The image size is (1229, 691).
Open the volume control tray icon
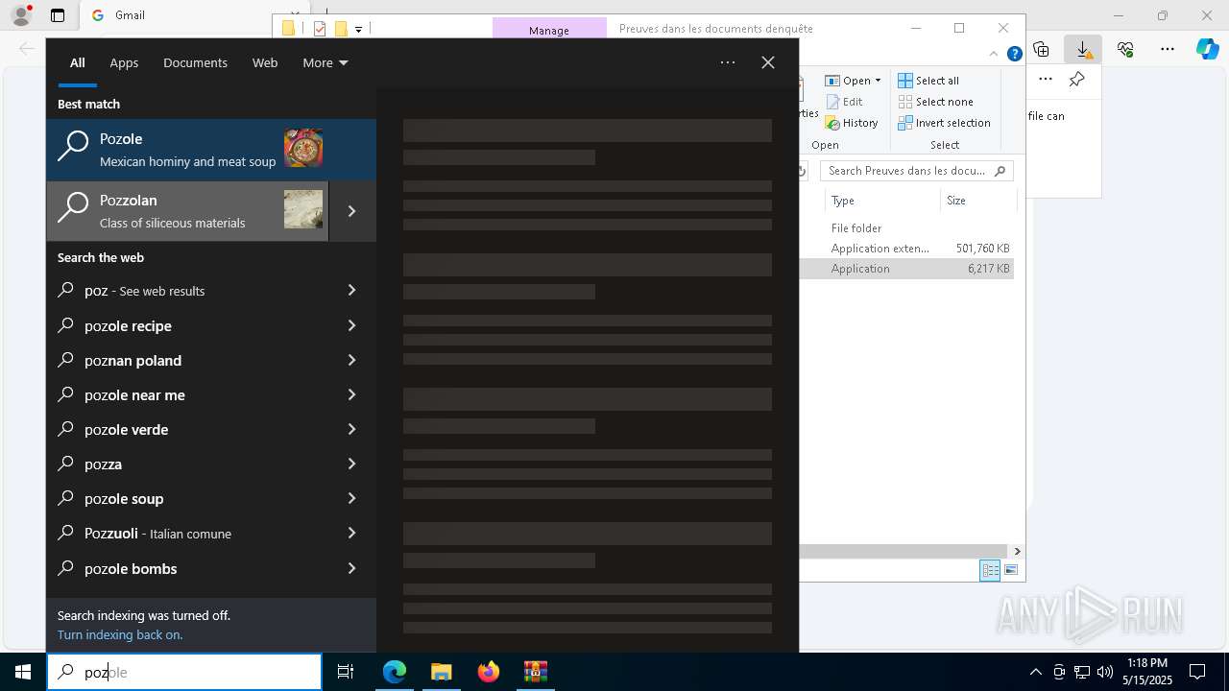[1105, 672]
